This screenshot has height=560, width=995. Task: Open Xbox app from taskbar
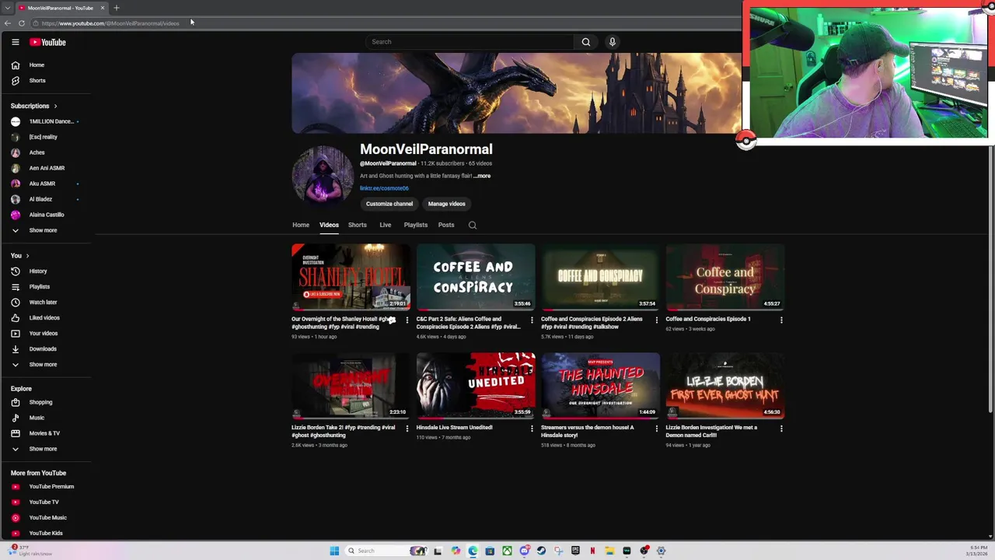(x=507, y=551)
